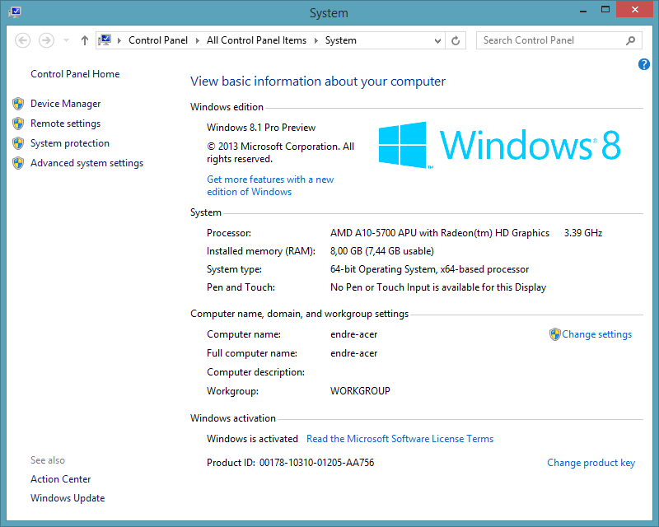Click the '8,00 GB (7,44 GB usable)' value
This screenshot has width=659, height=527.
tap(382, 251)
